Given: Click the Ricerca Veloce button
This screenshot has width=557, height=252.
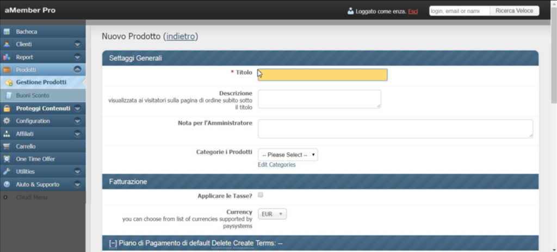Looking at the screenshot, I should [x=514, y=11].
